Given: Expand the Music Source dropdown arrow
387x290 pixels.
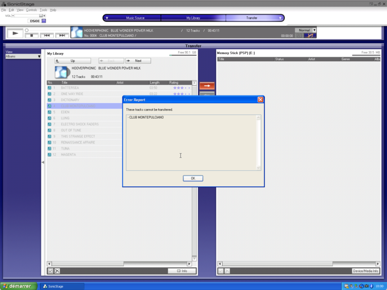Looking at the screenshot, I should [x=107, y=18].
